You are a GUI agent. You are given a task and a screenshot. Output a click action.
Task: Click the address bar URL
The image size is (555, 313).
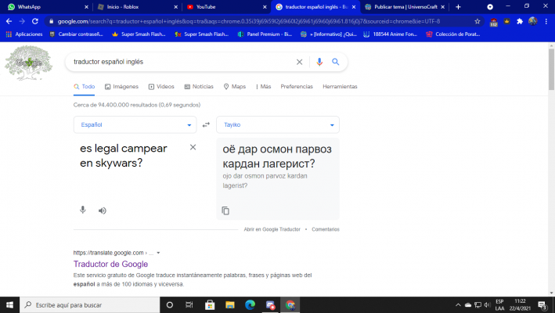[249, 21]
